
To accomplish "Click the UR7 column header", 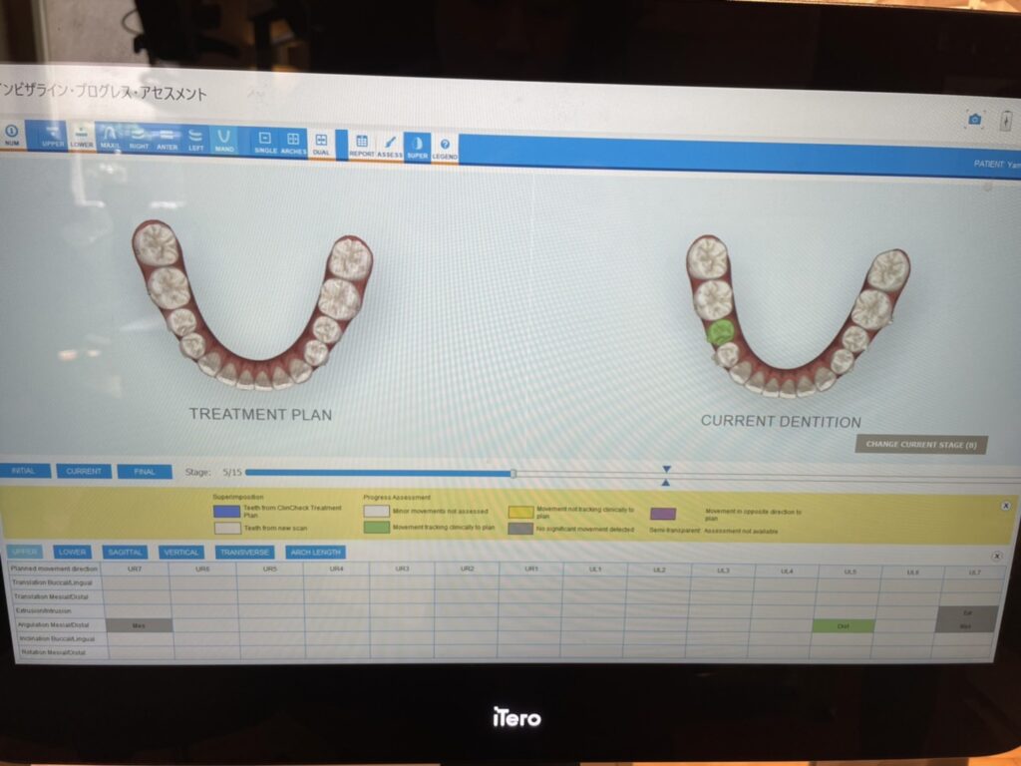I will pyautogui.click(x=135, y=569).
